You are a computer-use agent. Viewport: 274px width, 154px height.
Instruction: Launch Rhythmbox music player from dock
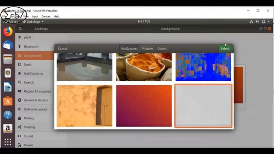[8, 73]
